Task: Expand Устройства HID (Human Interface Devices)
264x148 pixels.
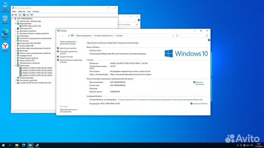Action: [x=15, y=83]
